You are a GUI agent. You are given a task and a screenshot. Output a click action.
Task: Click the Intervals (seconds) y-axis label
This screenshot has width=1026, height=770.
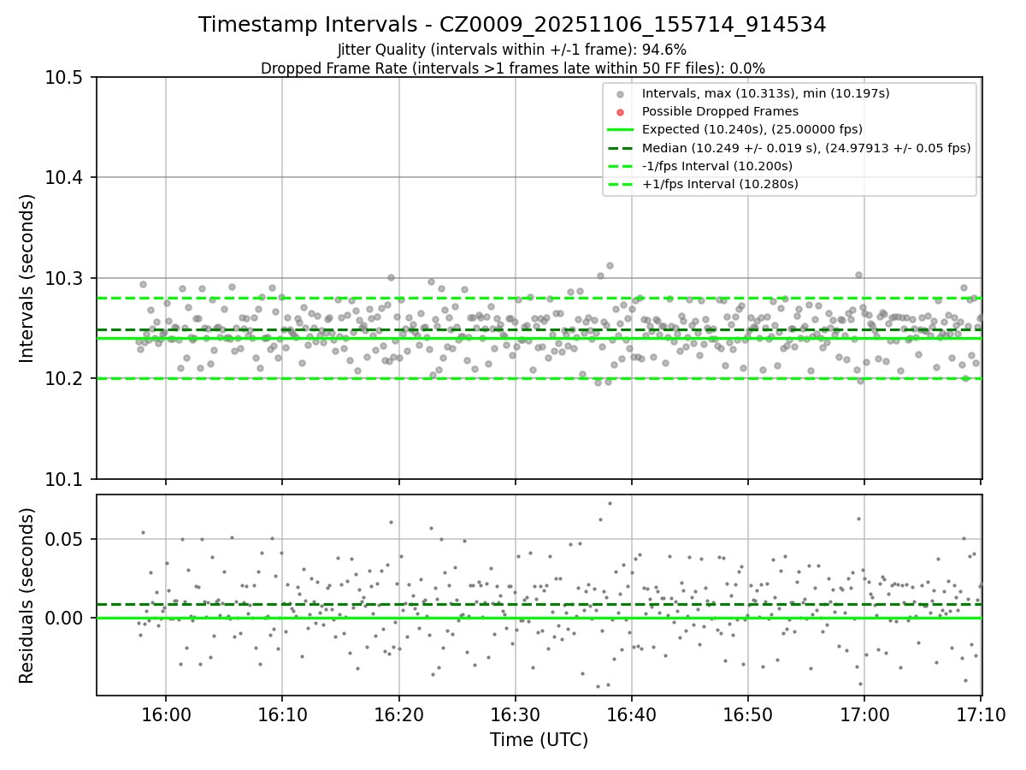tap(27, 278)
